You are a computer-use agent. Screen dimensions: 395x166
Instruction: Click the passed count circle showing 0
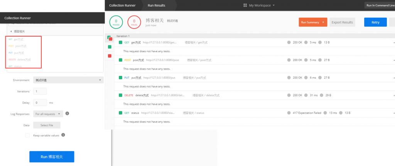[116, 22]
